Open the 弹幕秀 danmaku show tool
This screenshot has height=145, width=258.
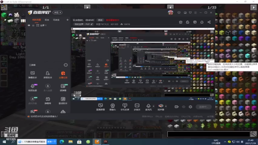click(x=48, y=101)
